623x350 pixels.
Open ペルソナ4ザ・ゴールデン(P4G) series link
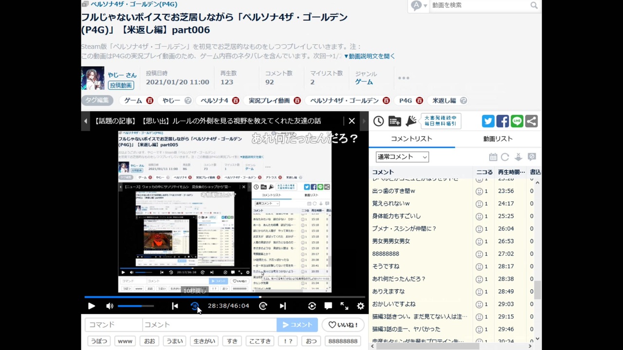133,4
